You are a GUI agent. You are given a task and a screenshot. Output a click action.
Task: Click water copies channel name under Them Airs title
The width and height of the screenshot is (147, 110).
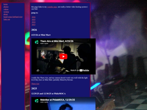(x=44, y=43)
